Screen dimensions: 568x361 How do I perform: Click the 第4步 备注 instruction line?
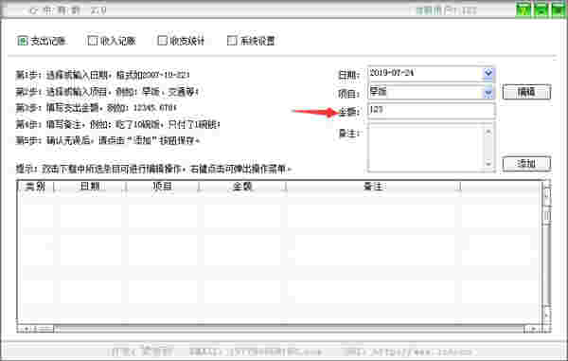[x=117, y=125]
